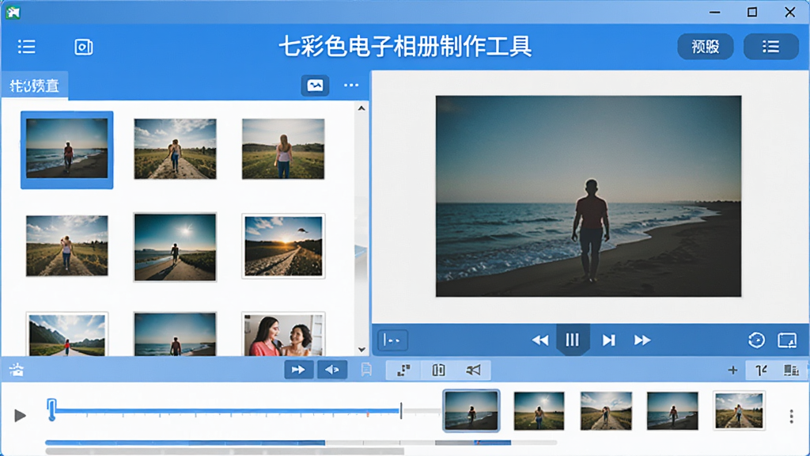810x456 pixels.
Task: Click the grey horizontal scrollbar at the window bottom
Action: (225, 451)
